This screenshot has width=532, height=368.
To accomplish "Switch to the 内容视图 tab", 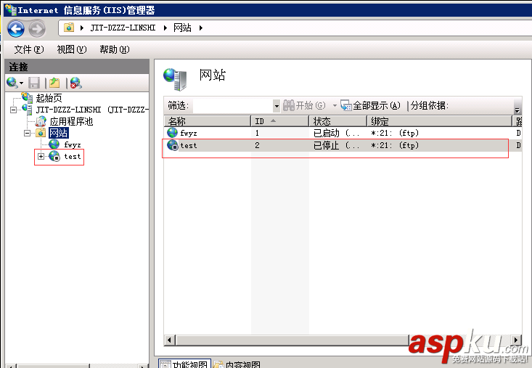I will [237, 364].
